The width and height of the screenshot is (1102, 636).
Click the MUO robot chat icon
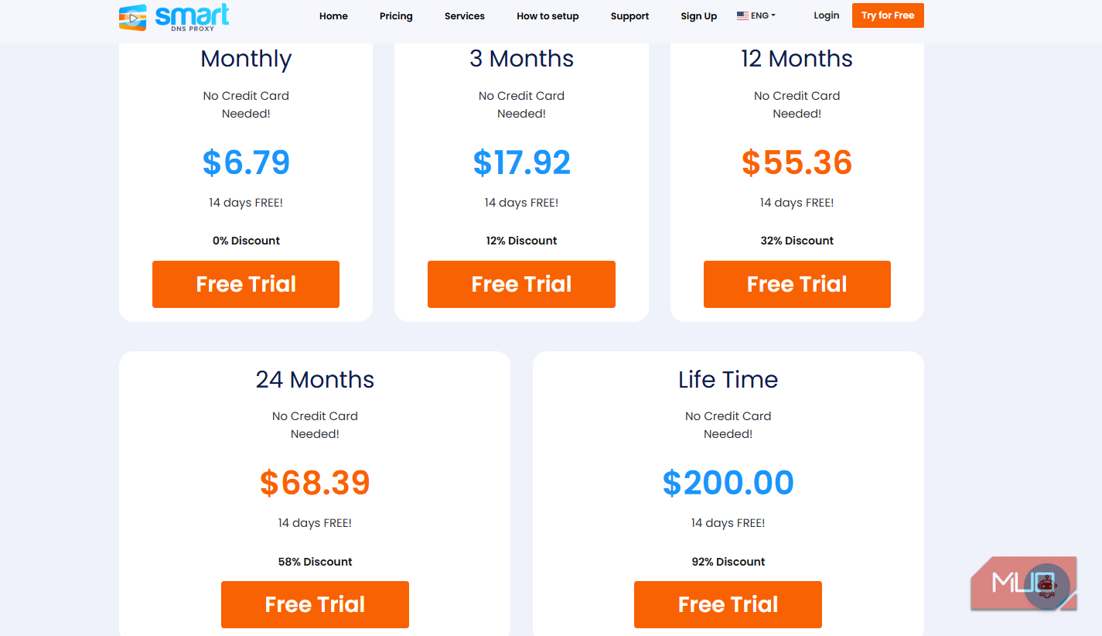click(x=1046, y=586)
